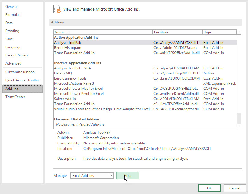Viewport: 248px width, 194px height.
Task: Click the Type column header
Action: coord(220,32)
